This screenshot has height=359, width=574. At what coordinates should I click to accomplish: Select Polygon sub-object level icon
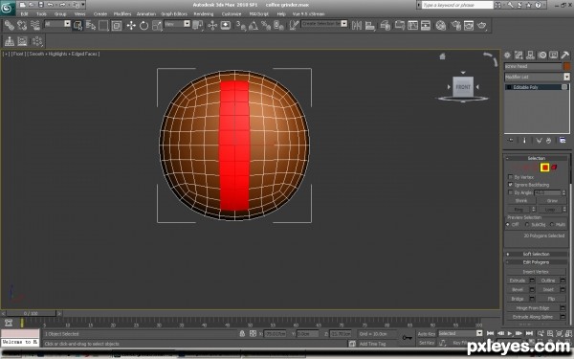point(544,168)
